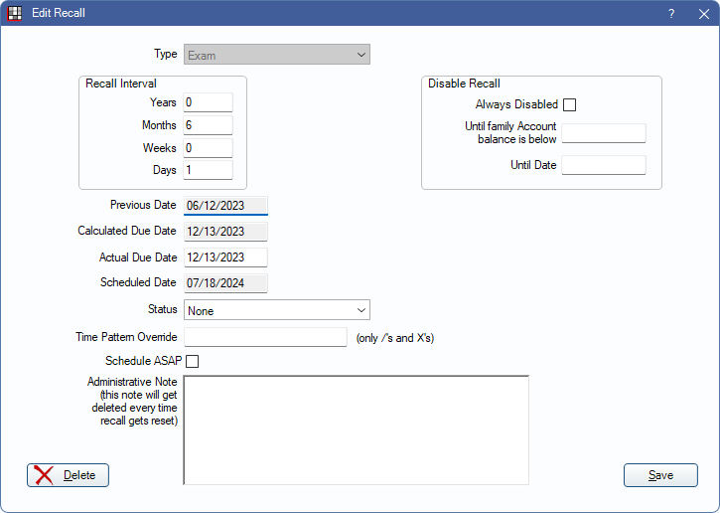Check the Schedule ASAP checkbox
This screenshot has width=720, height=513.
(193, 361)
